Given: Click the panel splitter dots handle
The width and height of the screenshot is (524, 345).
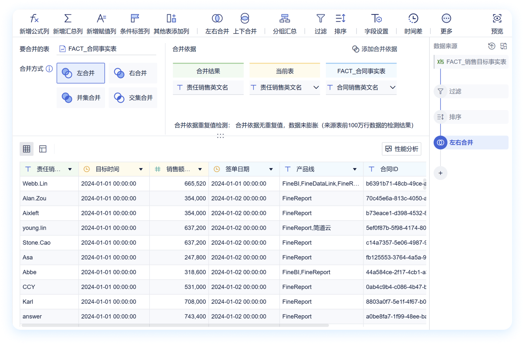Looking at the screenshot, I should tap(221, 136).
